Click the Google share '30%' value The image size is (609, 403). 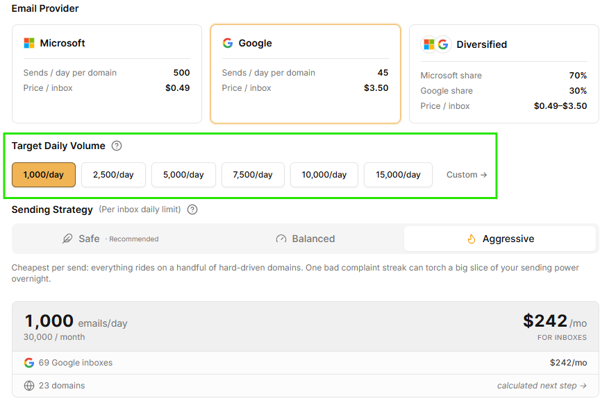coord(578,91)
